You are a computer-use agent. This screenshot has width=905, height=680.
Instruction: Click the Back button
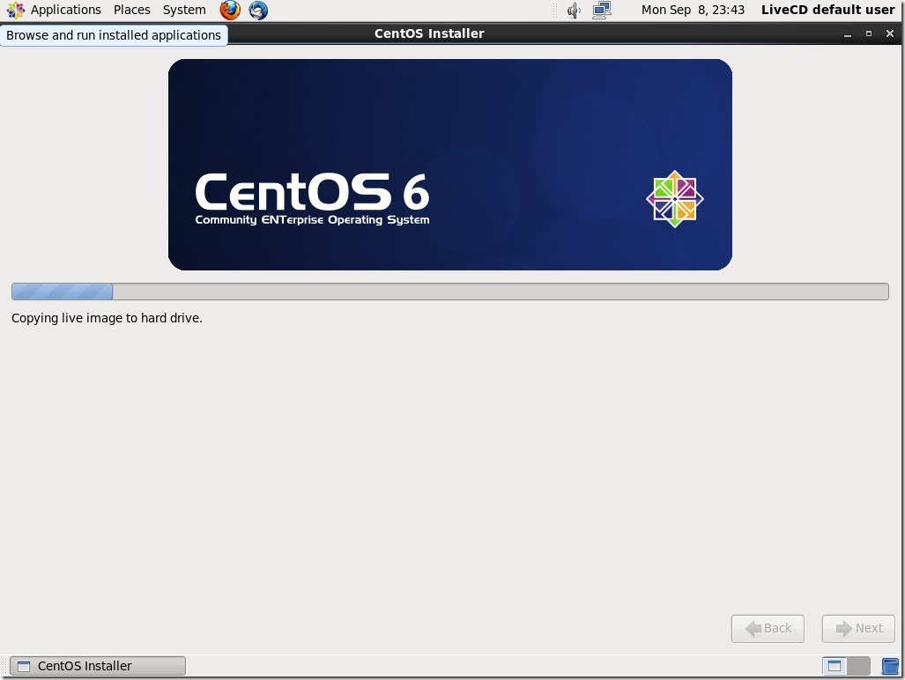(768, 628)
